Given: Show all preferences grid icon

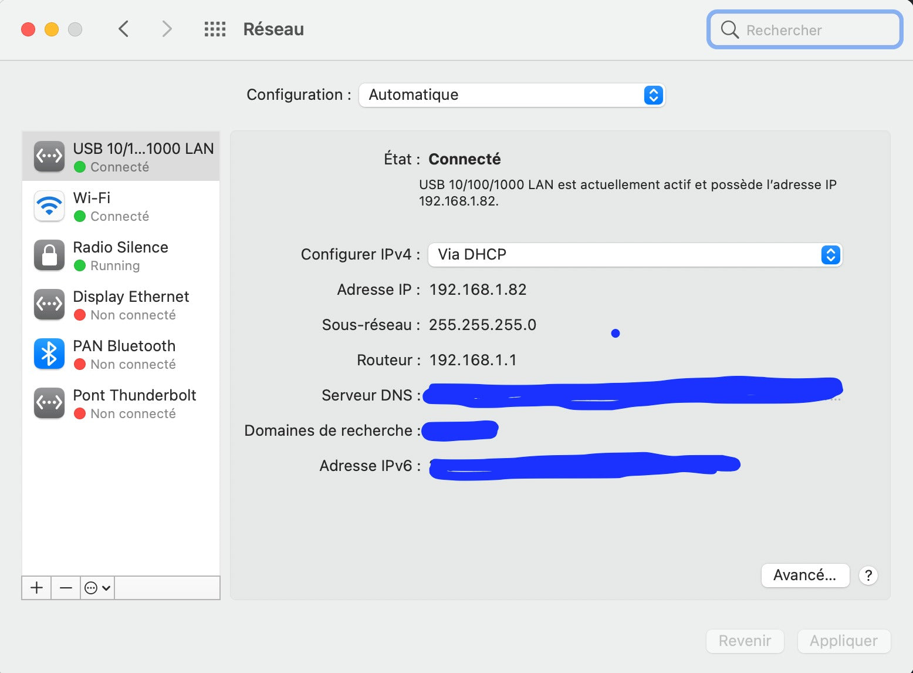Looking at the screenshot, I should pos(215,29).
